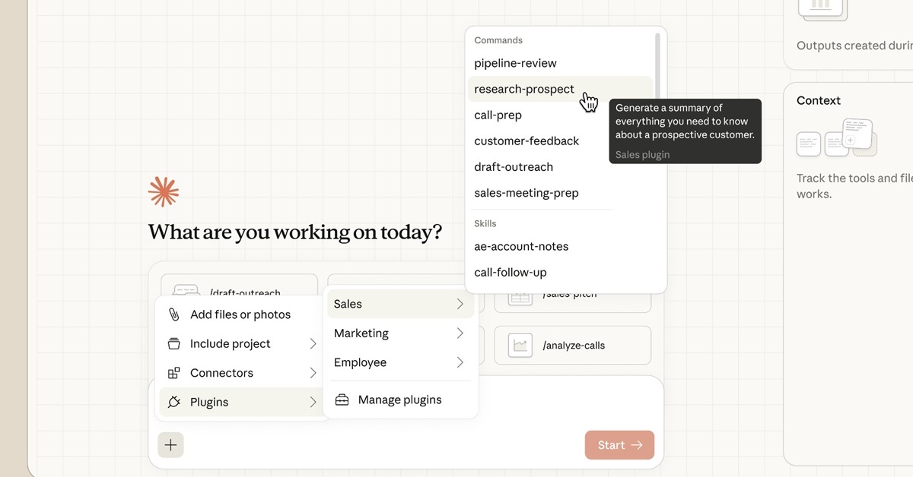Screen dimensions: 913x477
Task: Click the orange starburst logo
Action: pos(164,192)
